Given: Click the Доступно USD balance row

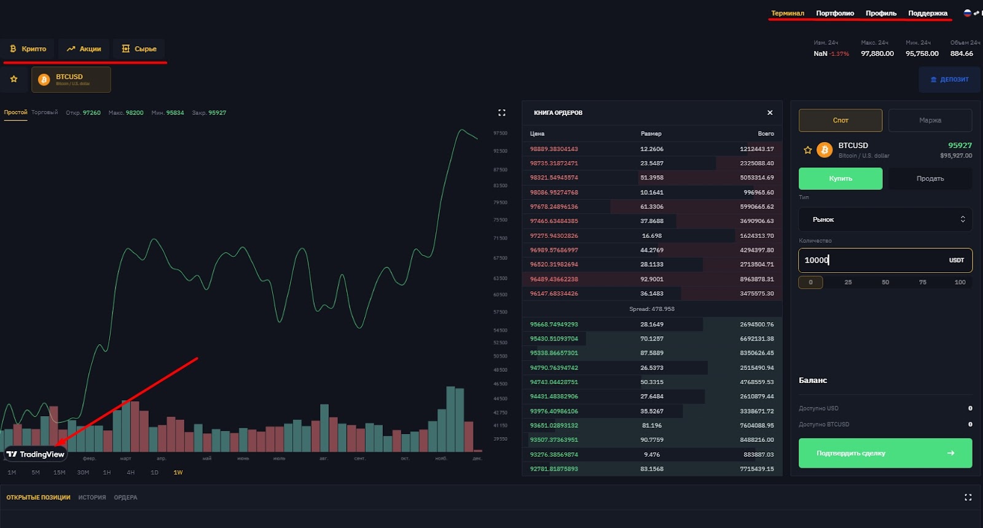Looking at the screenshot, I should 885,408.
